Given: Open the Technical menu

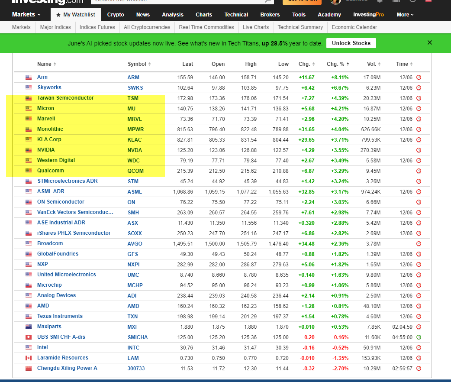Looking at the screenshot, I should (236, 15).
